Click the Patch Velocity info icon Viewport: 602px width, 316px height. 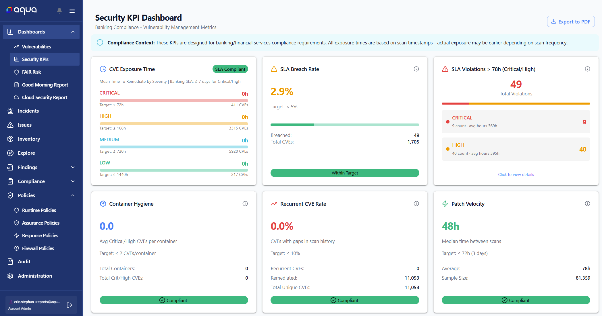coord(587,204)
